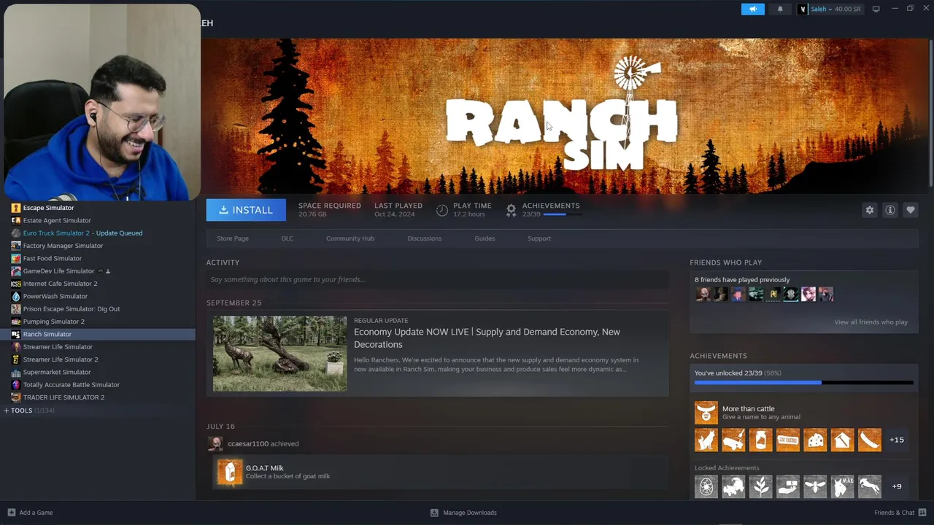Click the Big Picture mode monitor icon
The height and width of the screenshot is (525, 934).
(876, 9)
